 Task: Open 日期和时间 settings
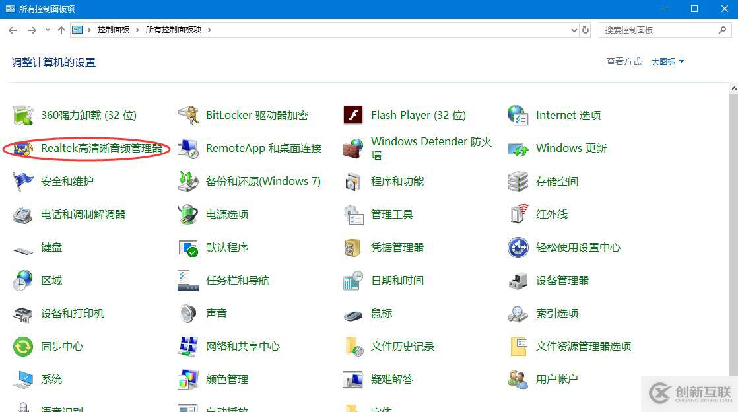point(397,280)
